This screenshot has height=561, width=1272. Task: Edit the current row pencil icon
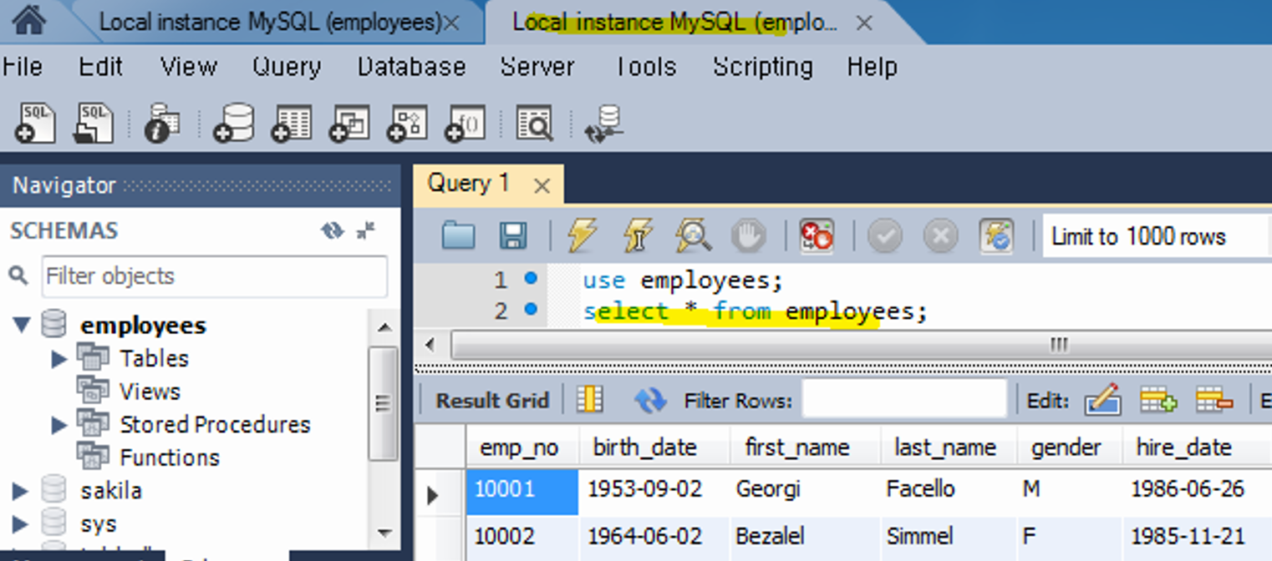pos(1102,400)
